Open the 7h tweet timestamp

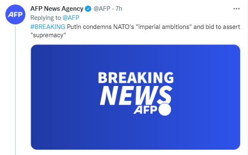119,9
